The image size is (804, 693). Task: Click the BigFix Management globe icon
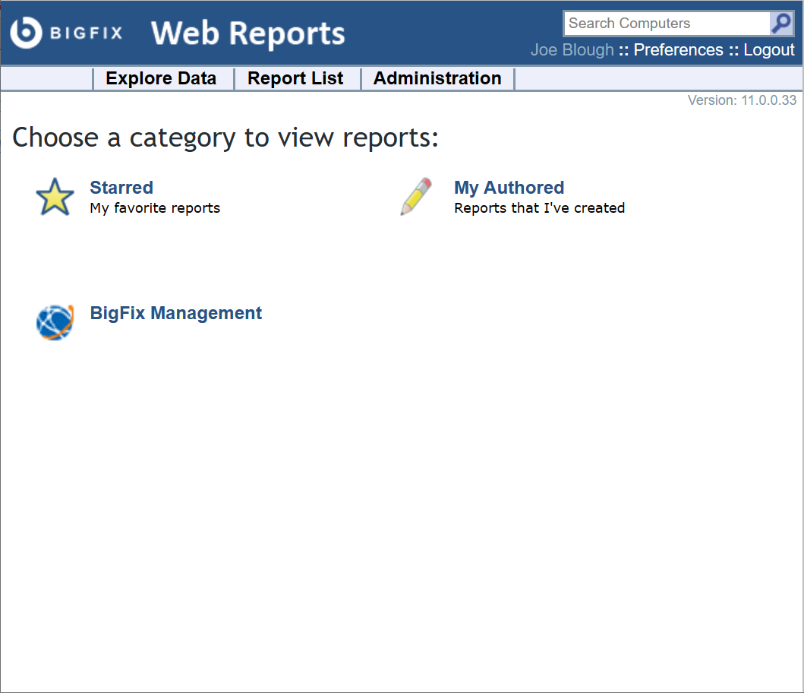pos(54,321)
